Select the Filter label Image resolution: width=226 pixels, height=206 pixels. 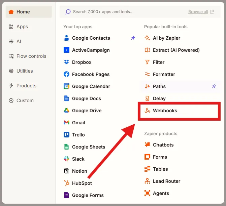(159, 62)
